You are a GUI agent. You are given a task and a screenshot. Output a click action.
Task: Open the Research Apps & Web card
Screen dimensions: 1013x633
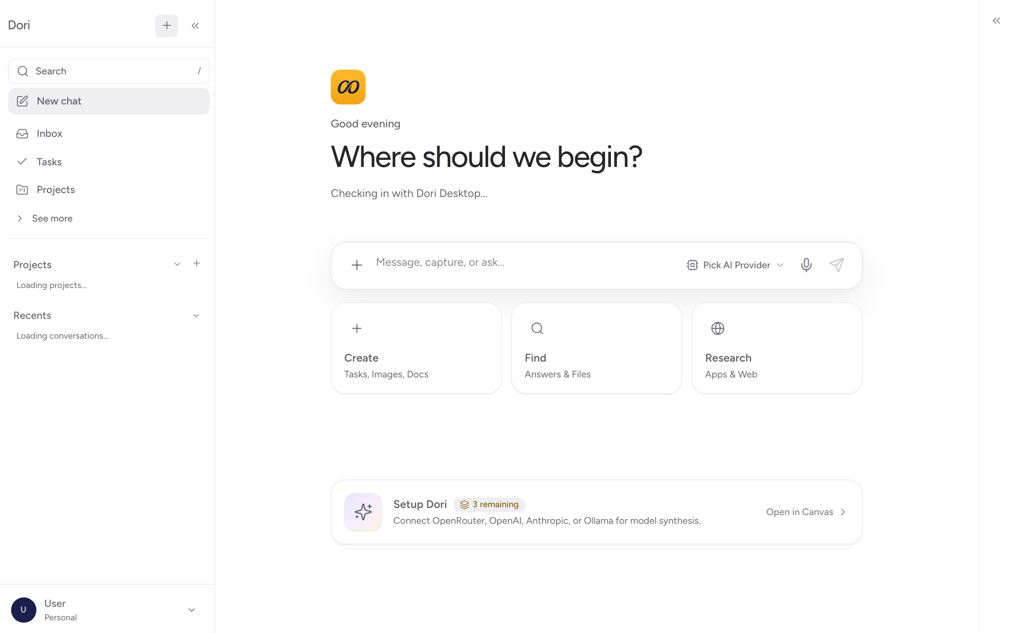pyautogui.click(x=777, y=348)
